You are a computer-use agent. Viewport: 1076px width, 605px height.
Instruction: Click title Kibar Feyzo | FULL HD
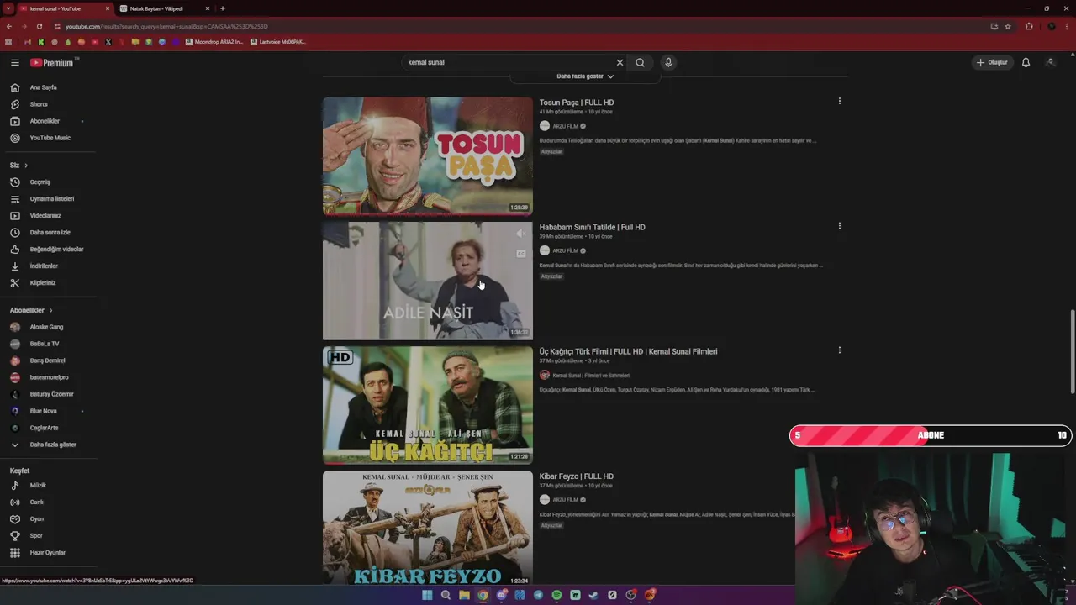tap(577, 476)
